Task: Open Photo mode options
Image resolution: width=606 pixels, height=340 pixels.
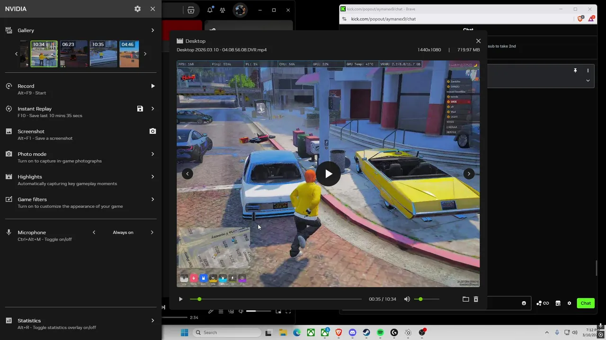Action: point(152,154)
